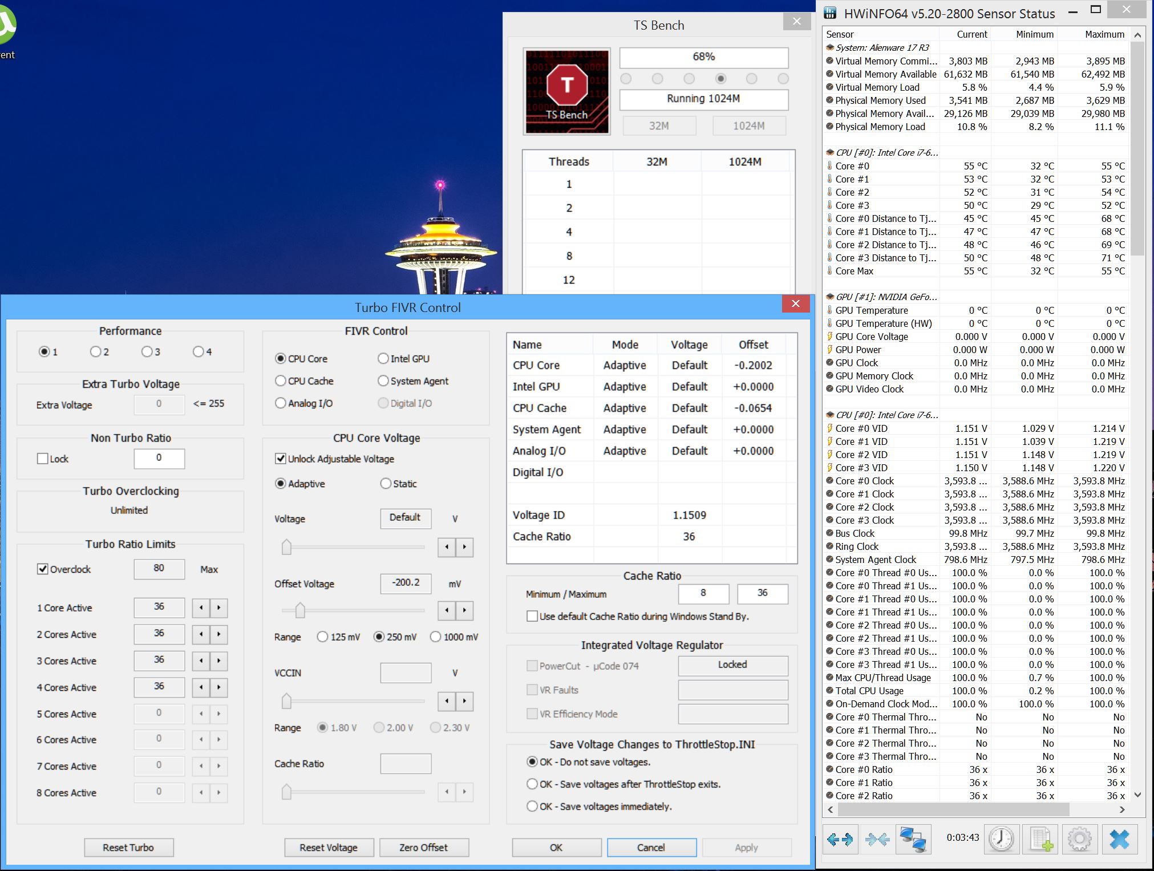
Task: Click System Alienware 17 R3 header icon
Action: pyautogui.click(x=830, y=48)
